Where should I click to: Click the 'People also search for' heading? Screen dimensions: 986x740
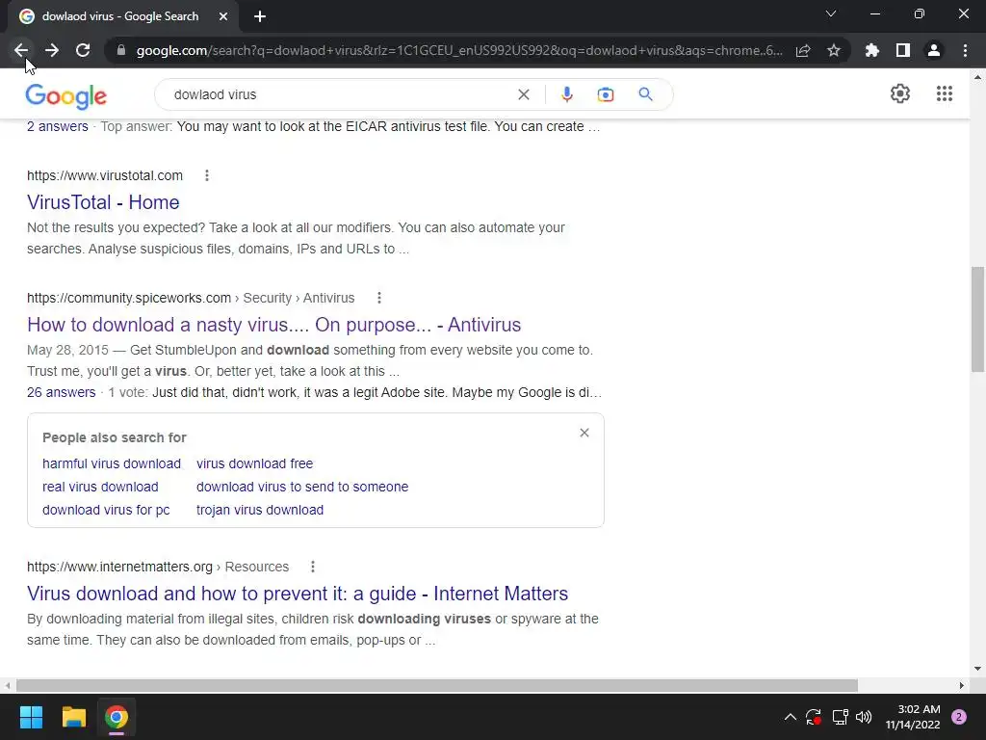pos(115,438)
